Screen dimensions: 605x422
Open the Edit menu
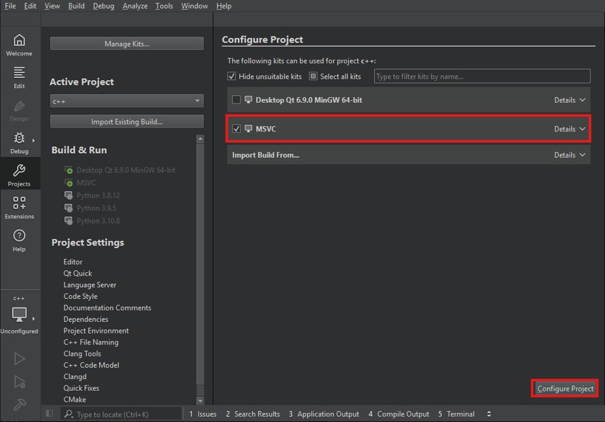point(30,6)
